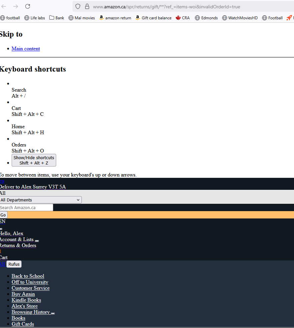
Task: Open Off to University link
Action: click(x=30, y=282)
